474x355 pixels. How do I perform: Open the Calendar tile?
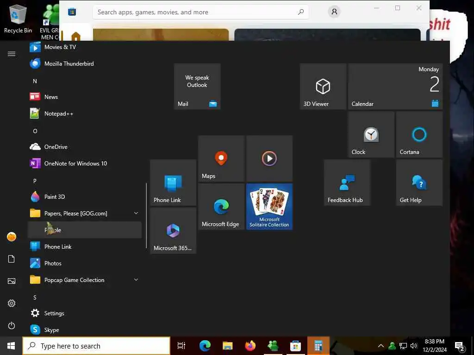point(395,86)
